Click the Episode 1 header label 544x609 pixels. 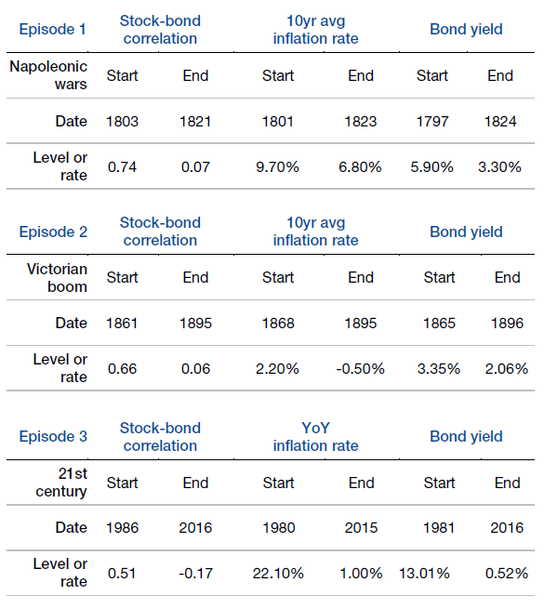click(x=52, y=30)
